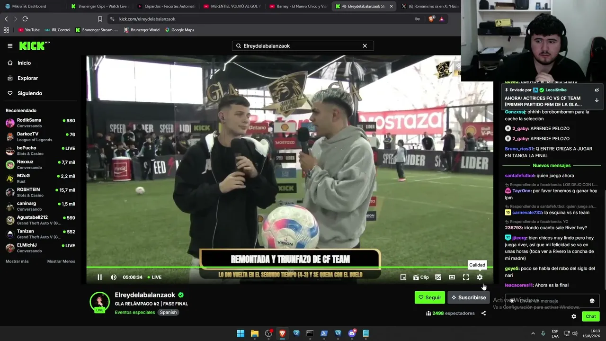The image size is (606, 341).
Task: Jump to LIVE in the player
Action: click(154, 277)
